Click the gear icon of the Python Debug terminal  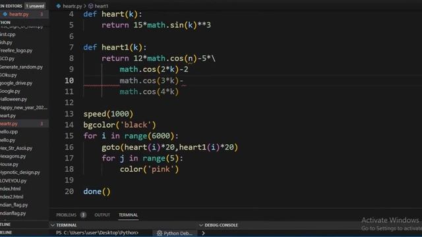160,233
